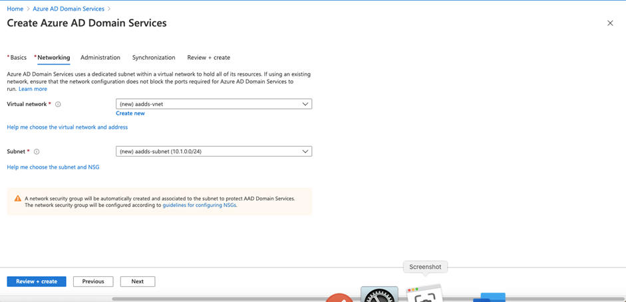Image resolution: width=626 pixels, height=302 pixels.
Task: Click Create new virtual network link
Action: pyautogui.click(x=130, y=113)
